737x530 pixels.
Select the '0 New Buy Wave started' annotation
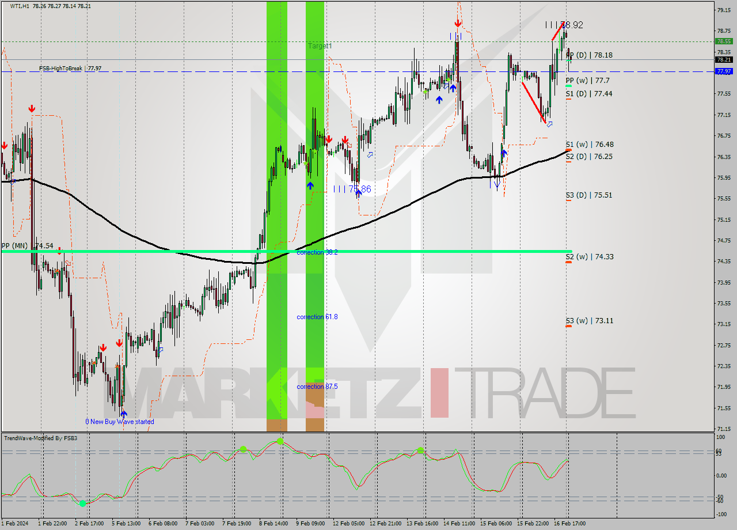[x=120, y=422]
